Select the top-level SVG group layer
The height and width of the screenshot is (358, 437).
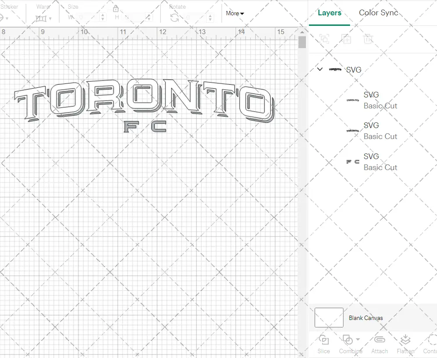[373, 70]
